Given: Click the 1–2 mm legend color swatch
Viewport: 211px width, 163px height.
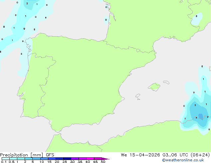Looking at the screenshot, I should click(21, 159).
